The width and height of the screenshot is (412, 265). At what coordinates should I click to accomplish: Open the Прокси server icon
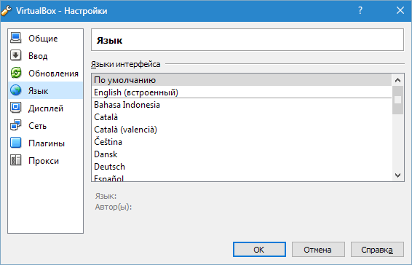coord(16,160)
